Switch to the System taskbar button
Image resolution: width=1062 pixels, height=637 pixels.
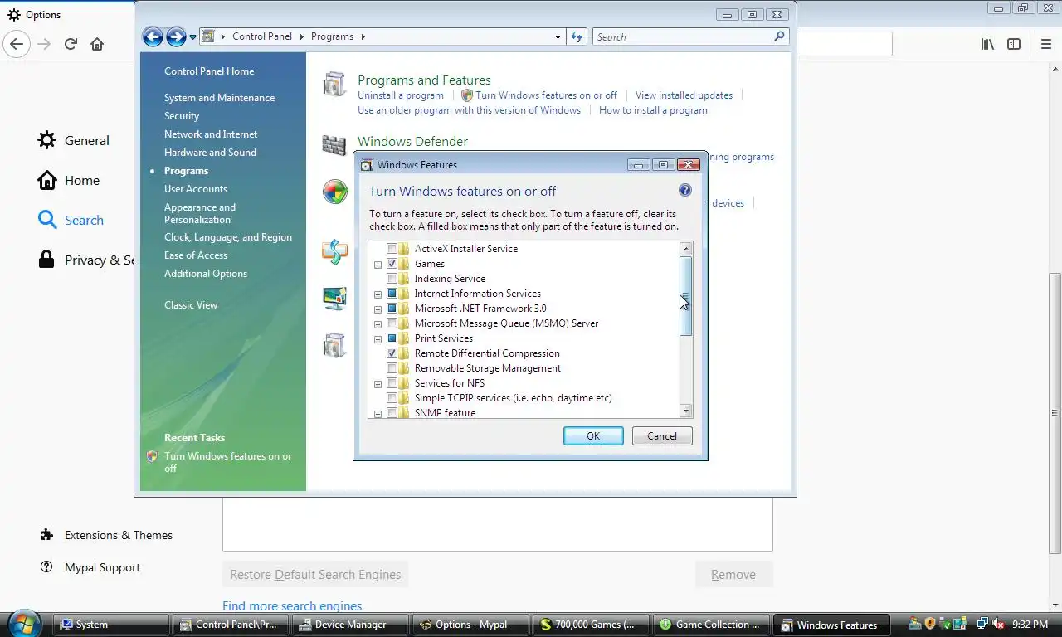coord(111,625)
